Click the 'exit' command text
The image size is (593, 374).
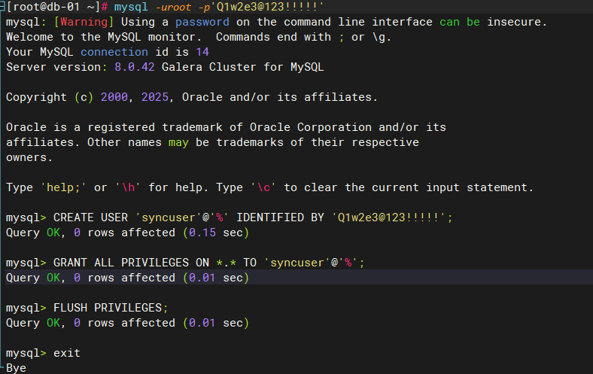coord(66,353)
